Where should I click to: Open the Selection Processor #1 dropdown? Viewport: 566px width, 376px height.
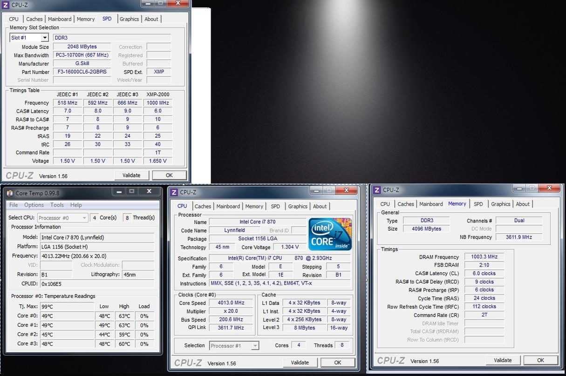[234, 345]
